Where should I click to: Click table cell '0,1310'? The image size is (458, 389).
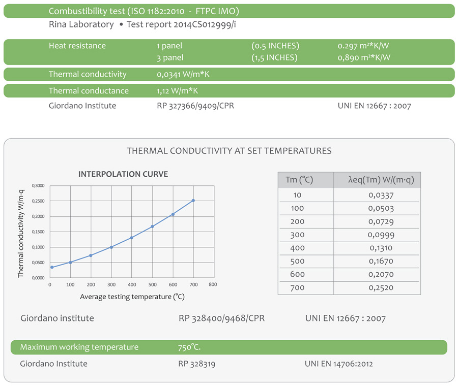[381, 248]
